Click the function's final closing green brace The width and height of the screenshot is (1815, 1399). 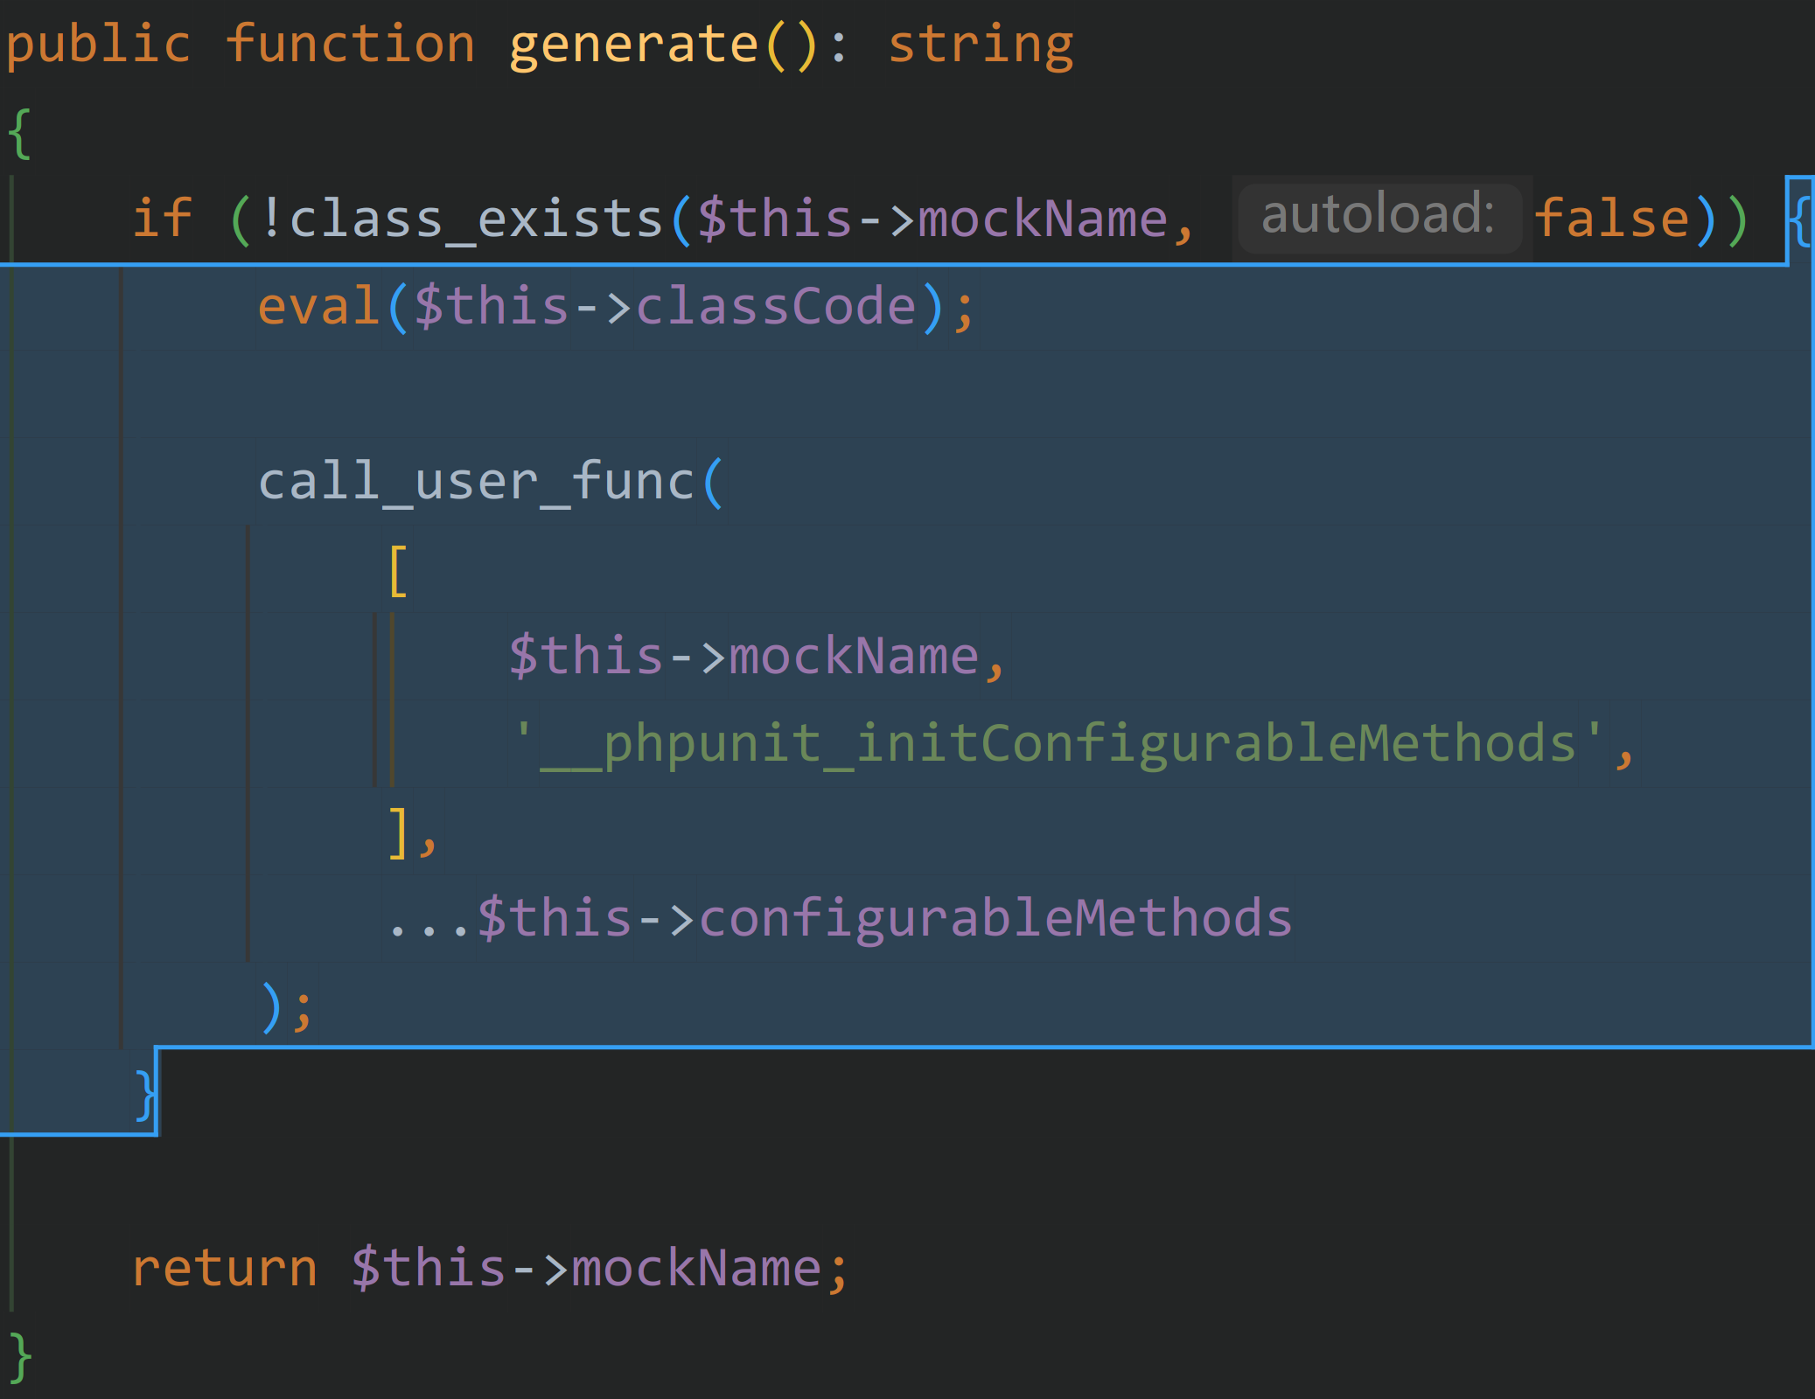19,1356
